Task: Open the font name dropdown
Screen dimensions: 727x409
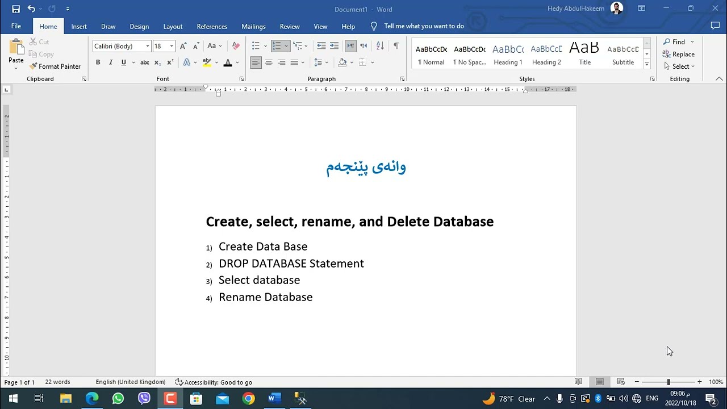Action: coord(148,46)
